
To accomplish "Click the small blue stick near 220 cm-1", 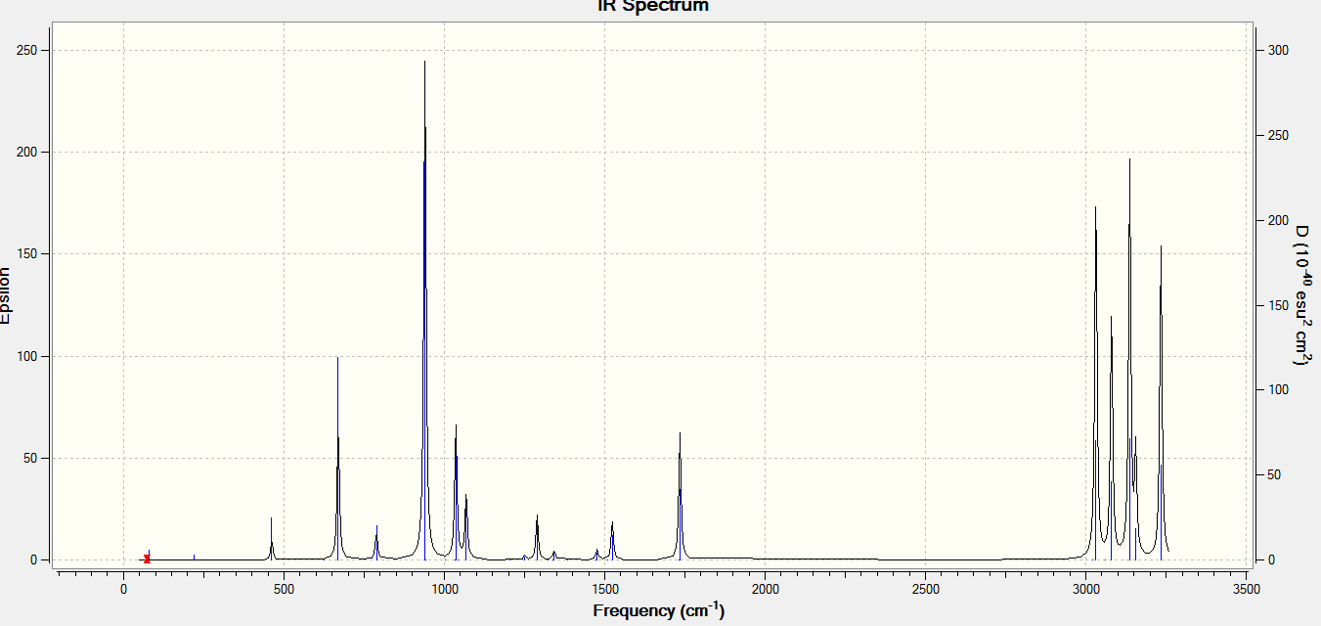I will [194, 557].
